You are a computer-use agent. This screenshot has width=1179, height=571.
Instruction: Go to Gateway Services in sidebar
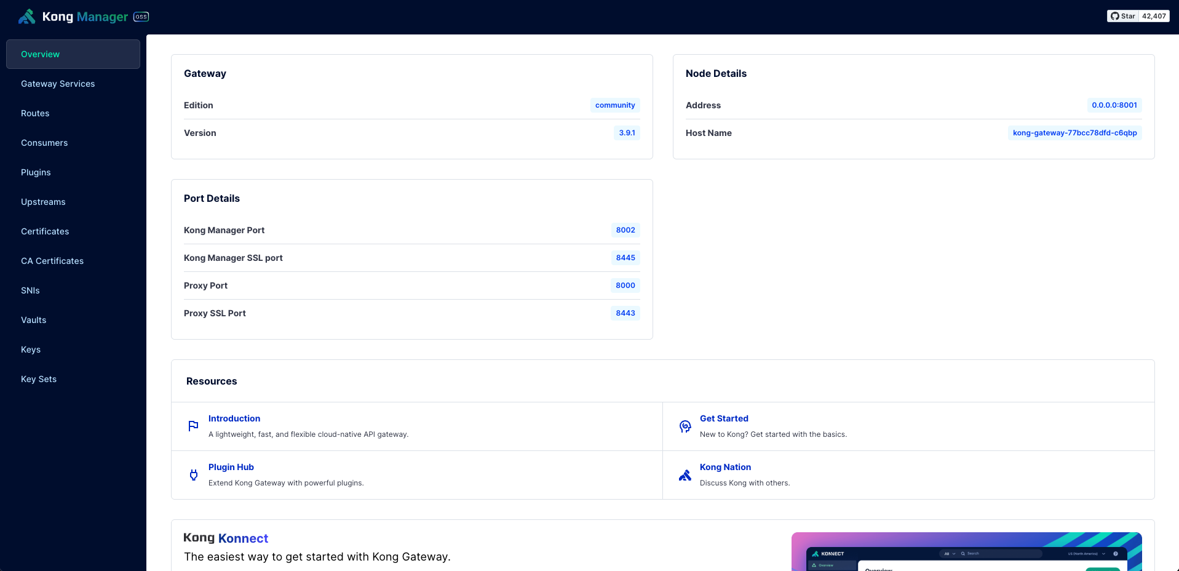73,84
